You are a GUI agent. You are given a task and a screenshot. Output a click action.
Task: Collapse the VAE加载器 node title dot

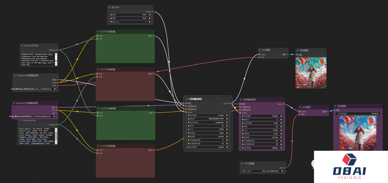tap(242, 164)
